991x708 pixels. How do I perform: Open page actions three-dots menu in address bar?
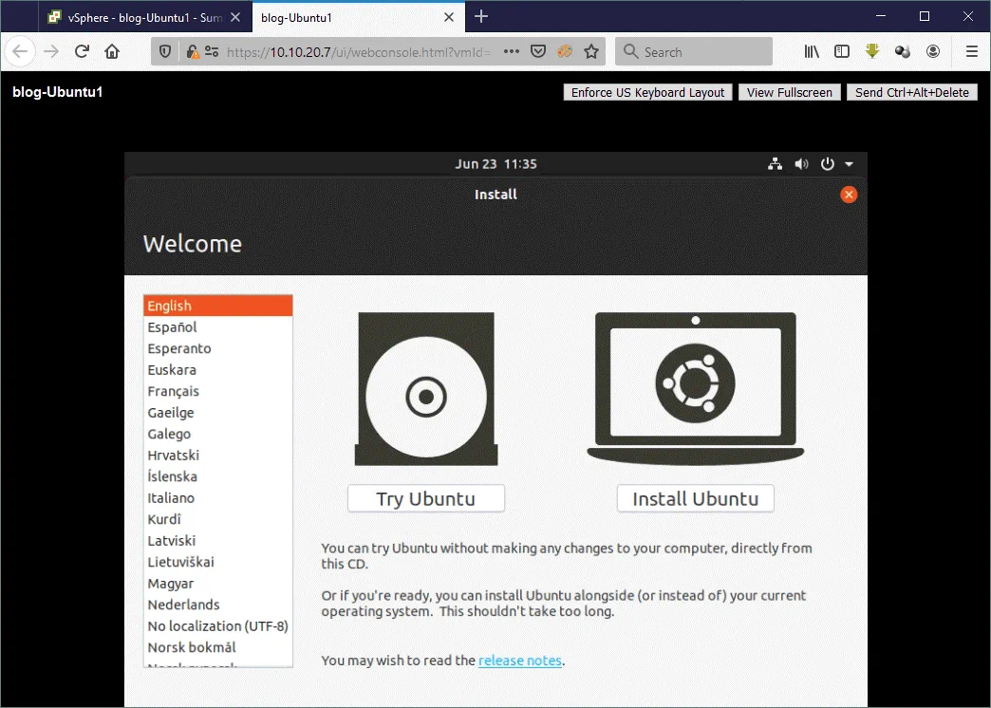pyautogui.click(x=512, y=52)
